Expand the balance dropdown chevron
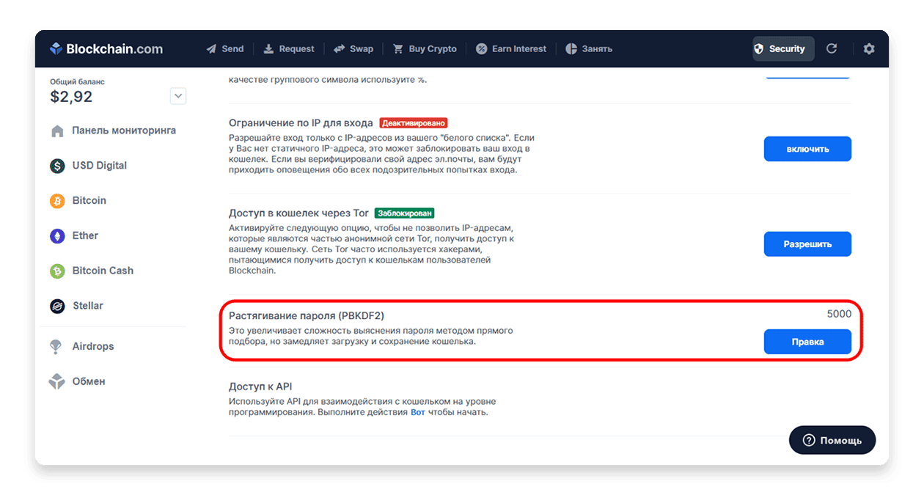The width and height of the screenshot is (924, 495). (x=178, y=96)
